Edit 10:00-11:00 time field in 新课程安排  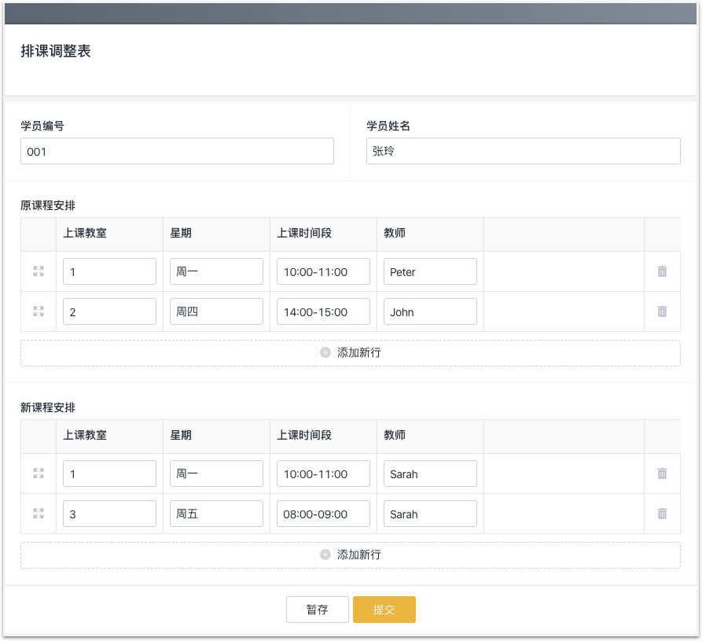pos(324,473)
